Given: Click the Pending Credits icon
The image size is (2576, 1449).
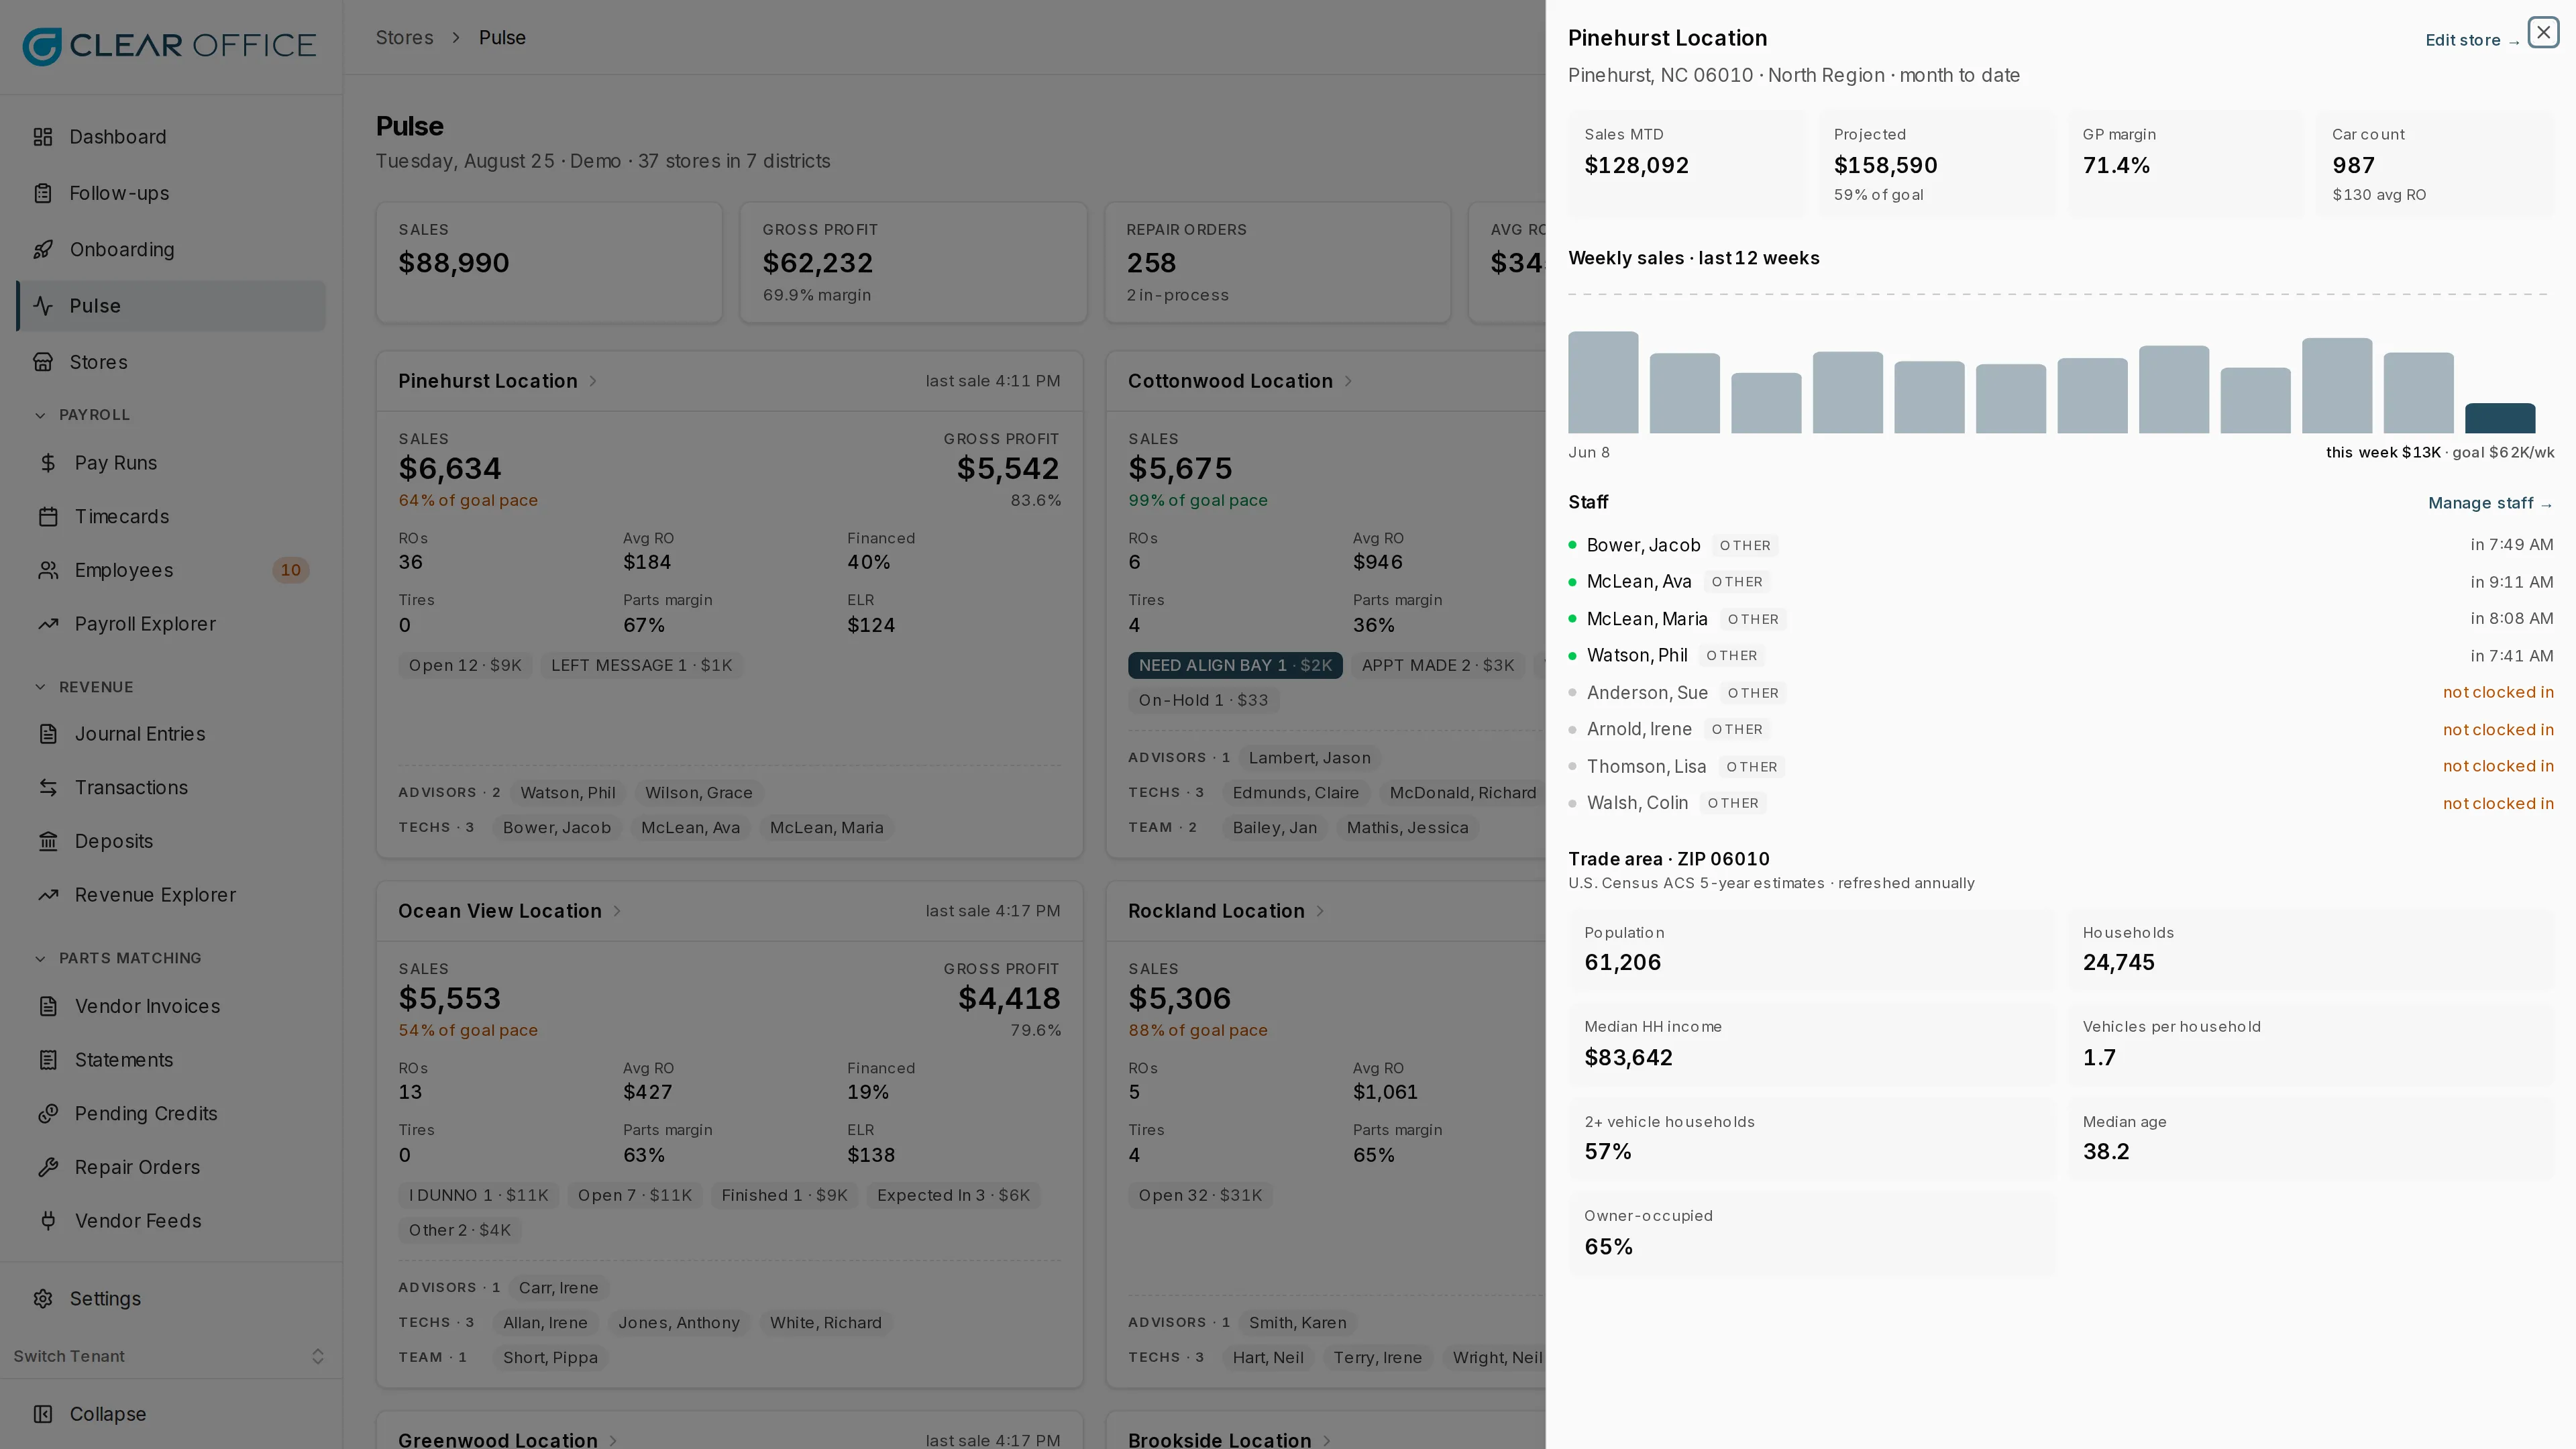Looking at the screenshot, I should pyautogui.click(x=48, y=1113).
